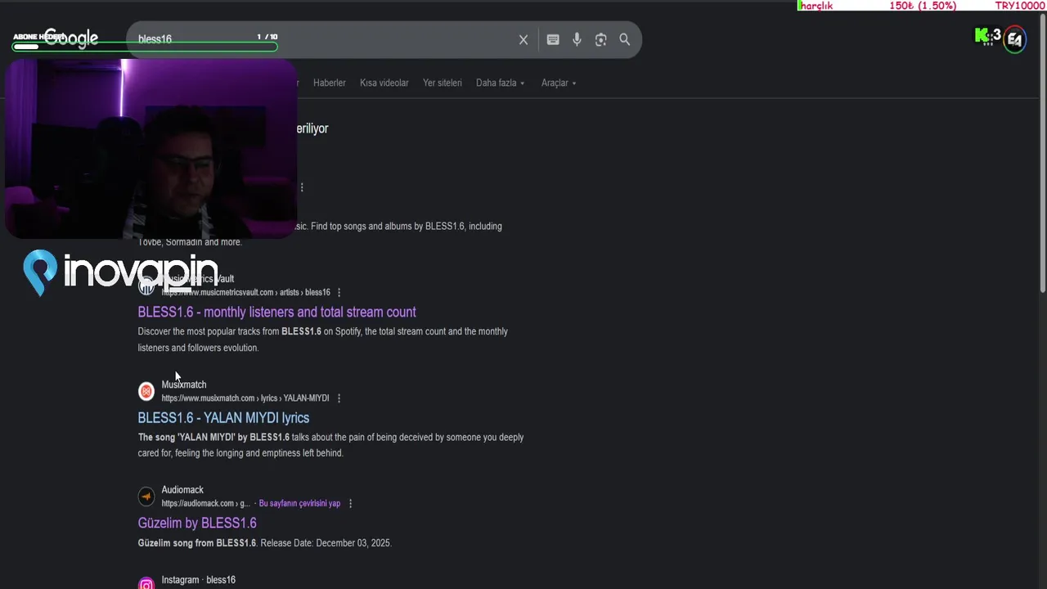The height and width of the screenshot is (589, 1047).
Task: Click the inovapin logo overlay
Action: [121, 272]
